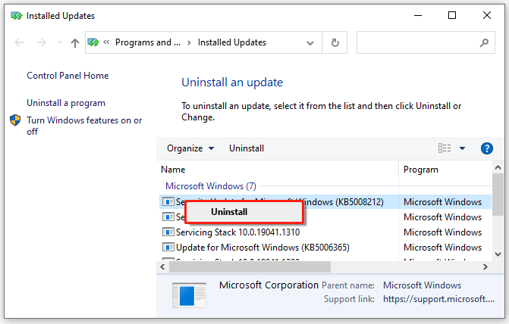Minimize the Installed Updates window
Viewport: 509px width, 324px height.
418,15
